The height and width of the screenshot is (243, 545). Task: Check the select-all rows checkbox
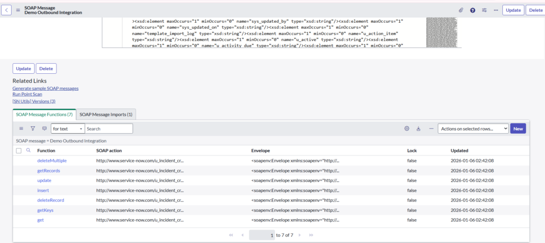19,151
